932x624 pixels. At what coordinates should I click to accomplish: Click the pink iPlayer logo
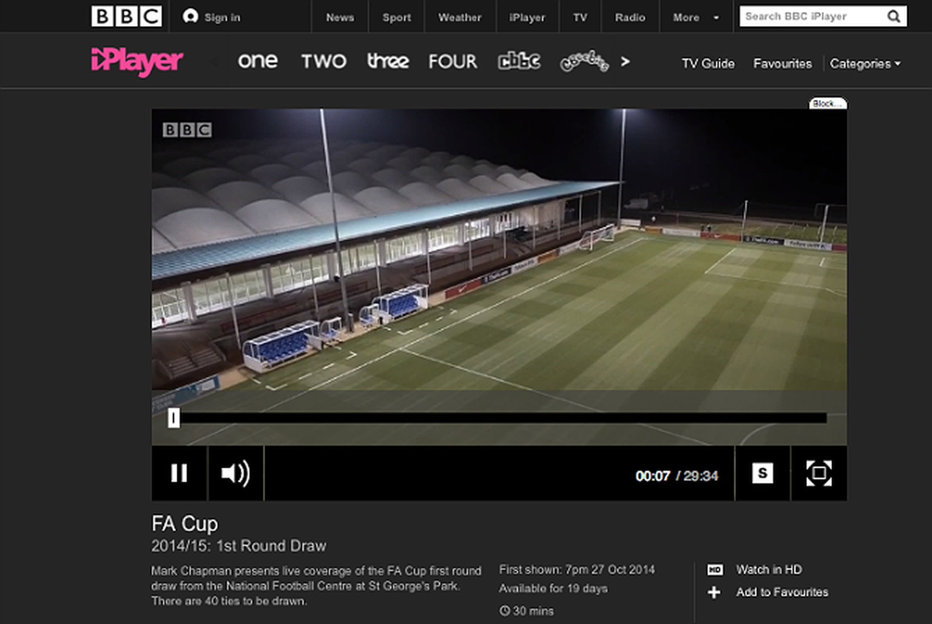coord(137,61)
